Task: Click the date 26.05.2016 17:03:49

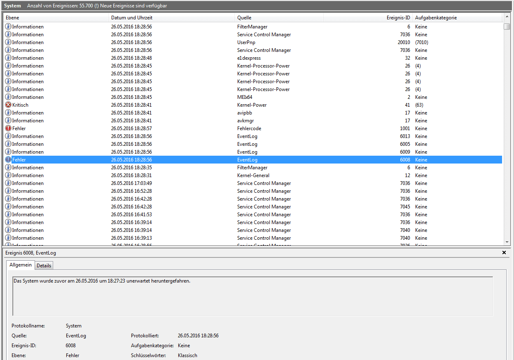Action: [x=131, y=183]
